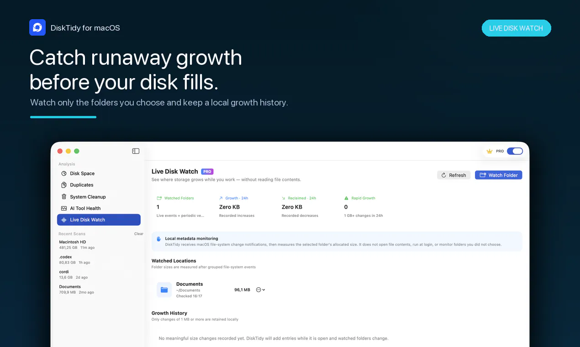Click the Watched Folders count 1
The width and height of the screenshot is (580, 347).
pyautogui.click(x=158, y=207)
